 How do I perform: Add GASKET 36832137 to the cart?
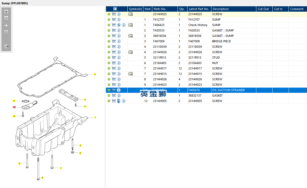tap(114, 95)
